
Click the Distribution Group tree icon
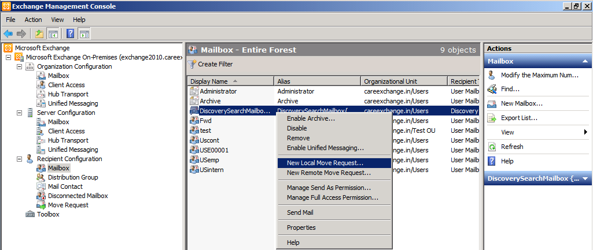(x=41, y=177)
